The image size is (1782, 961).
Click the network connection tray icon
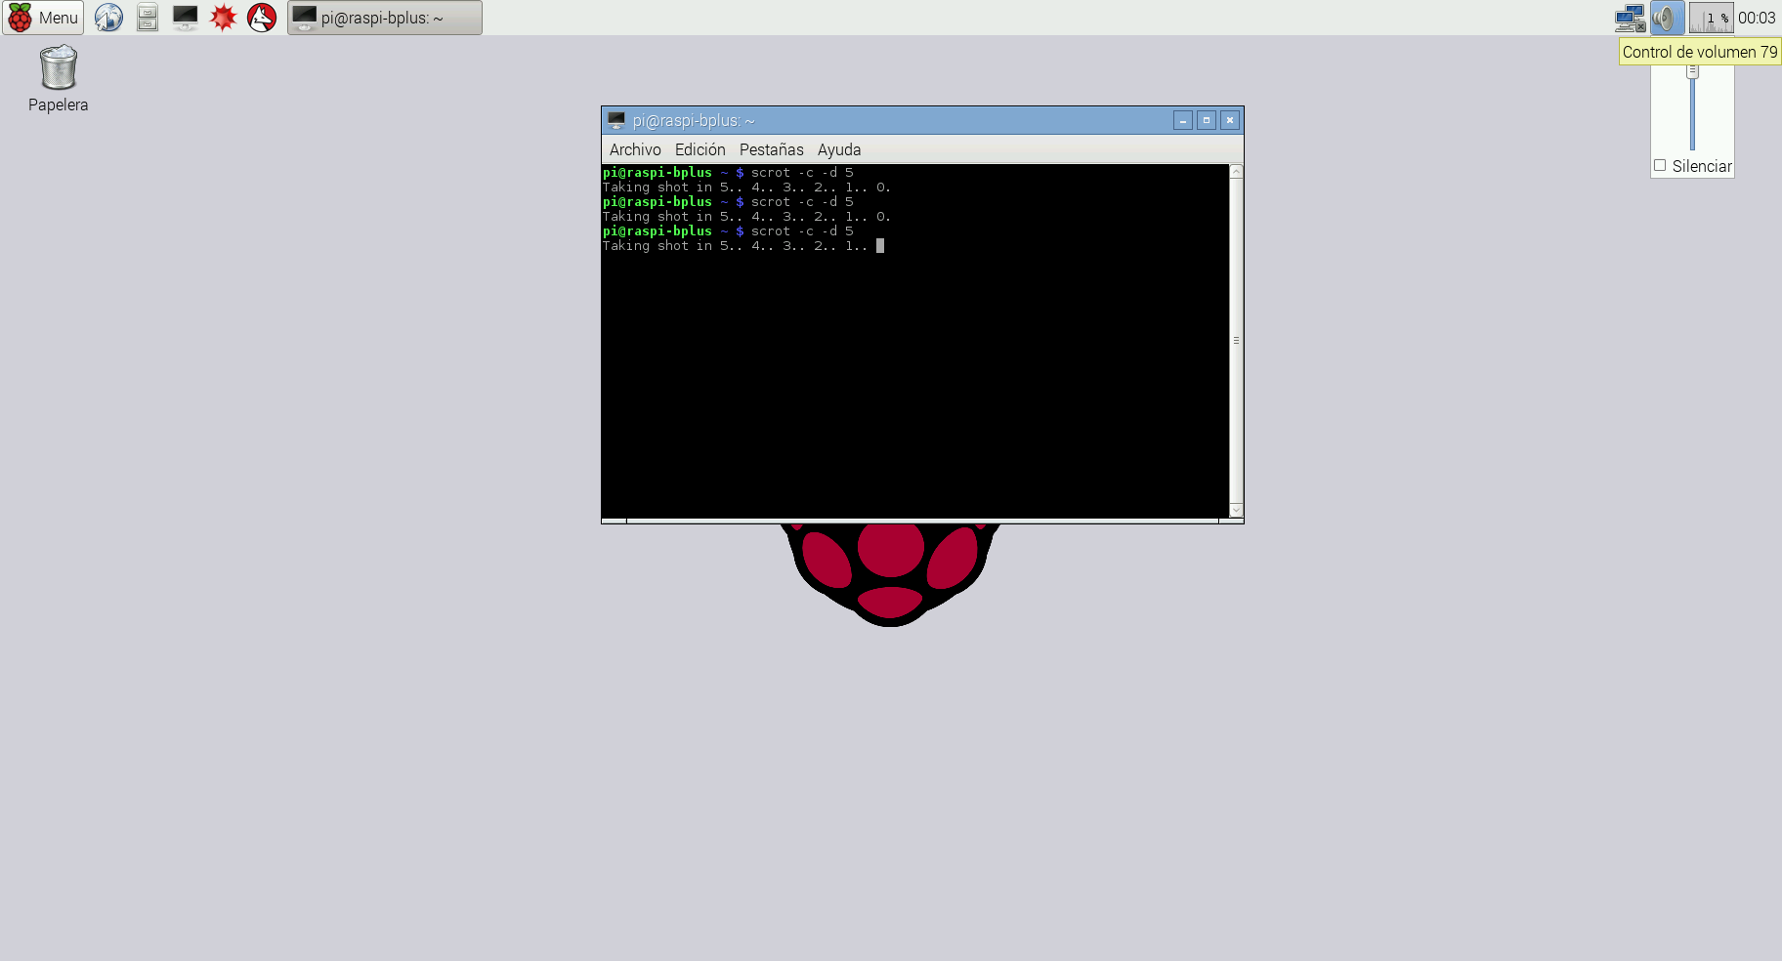click(1630, 18)
